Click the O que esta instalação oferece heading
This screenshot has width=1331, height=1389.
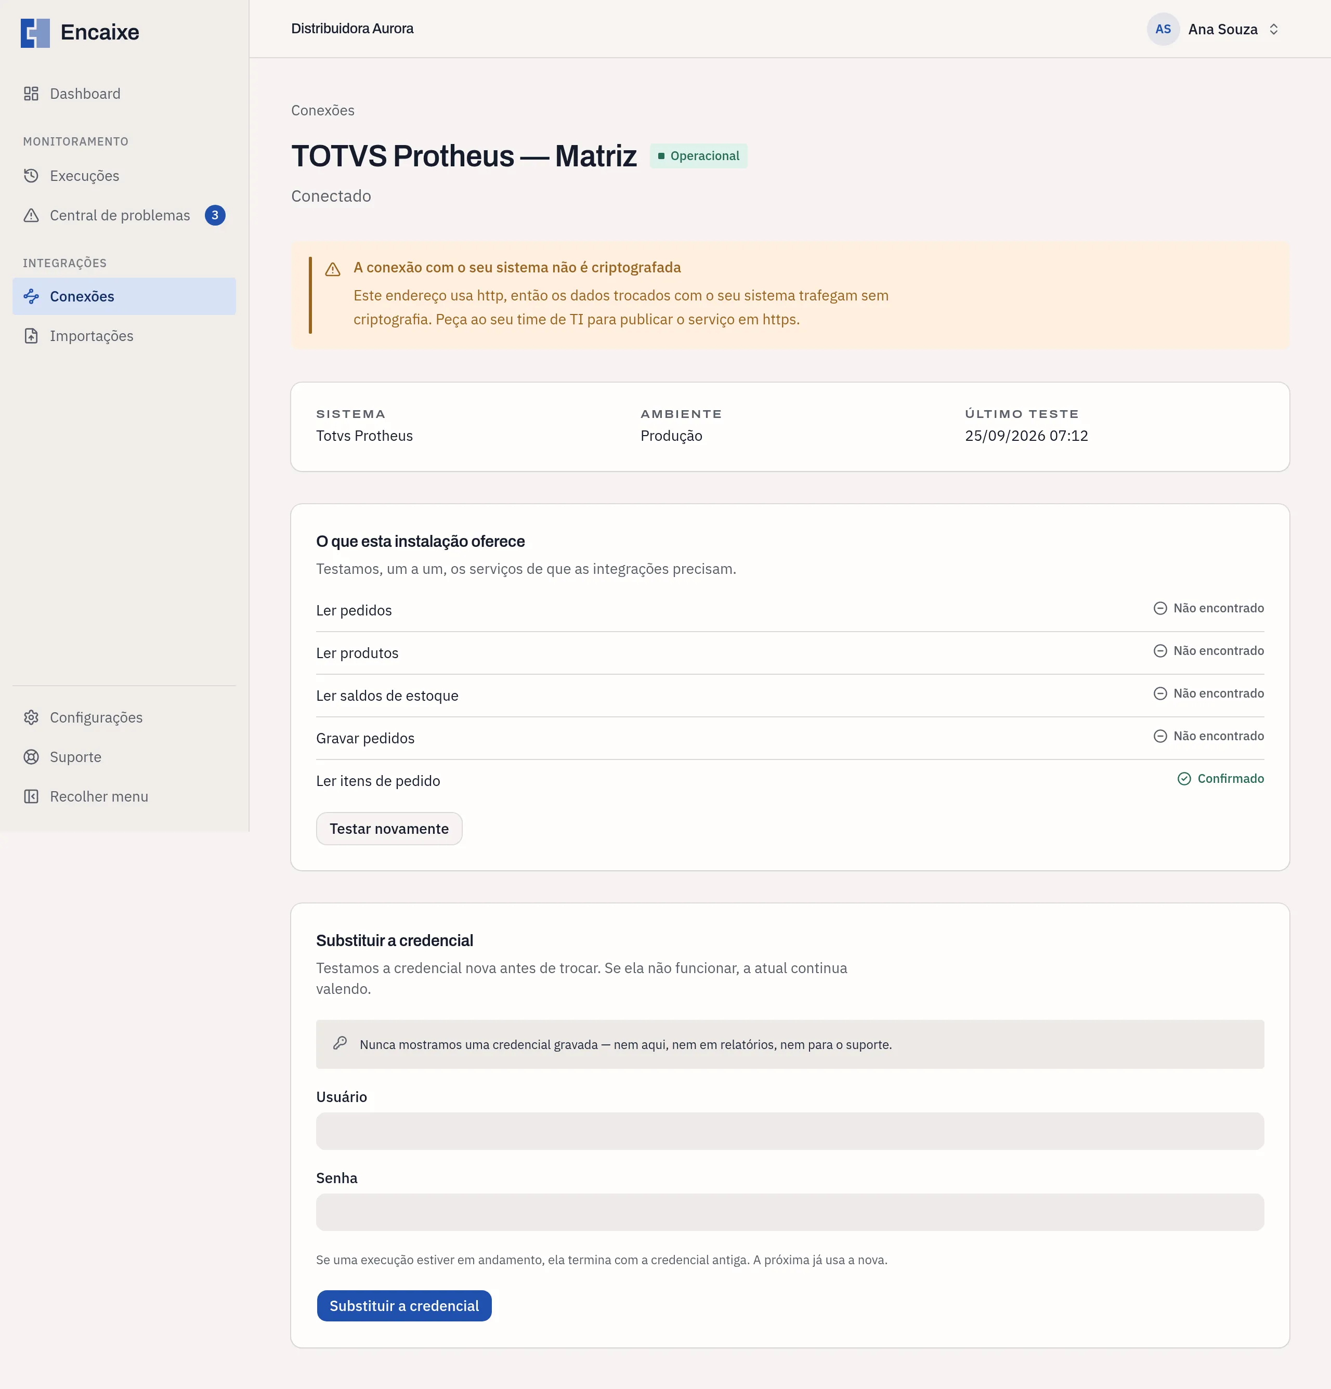pyautogui.click(x=420, y=542)
